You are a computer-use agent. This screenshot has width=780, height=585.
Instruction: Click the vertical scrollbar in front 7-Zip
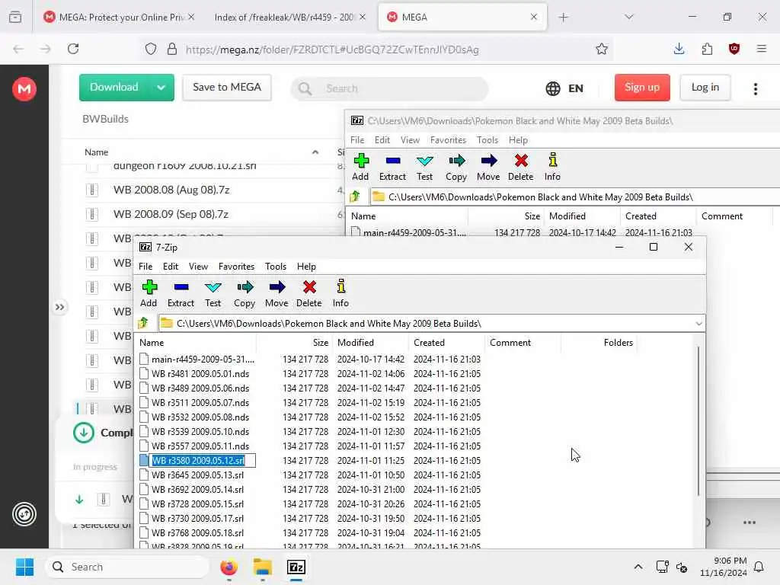click(698, 420)
